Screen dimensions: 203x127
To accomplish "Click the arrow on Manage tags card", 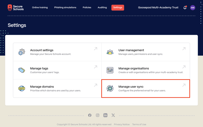I will (x=95, y=67).
